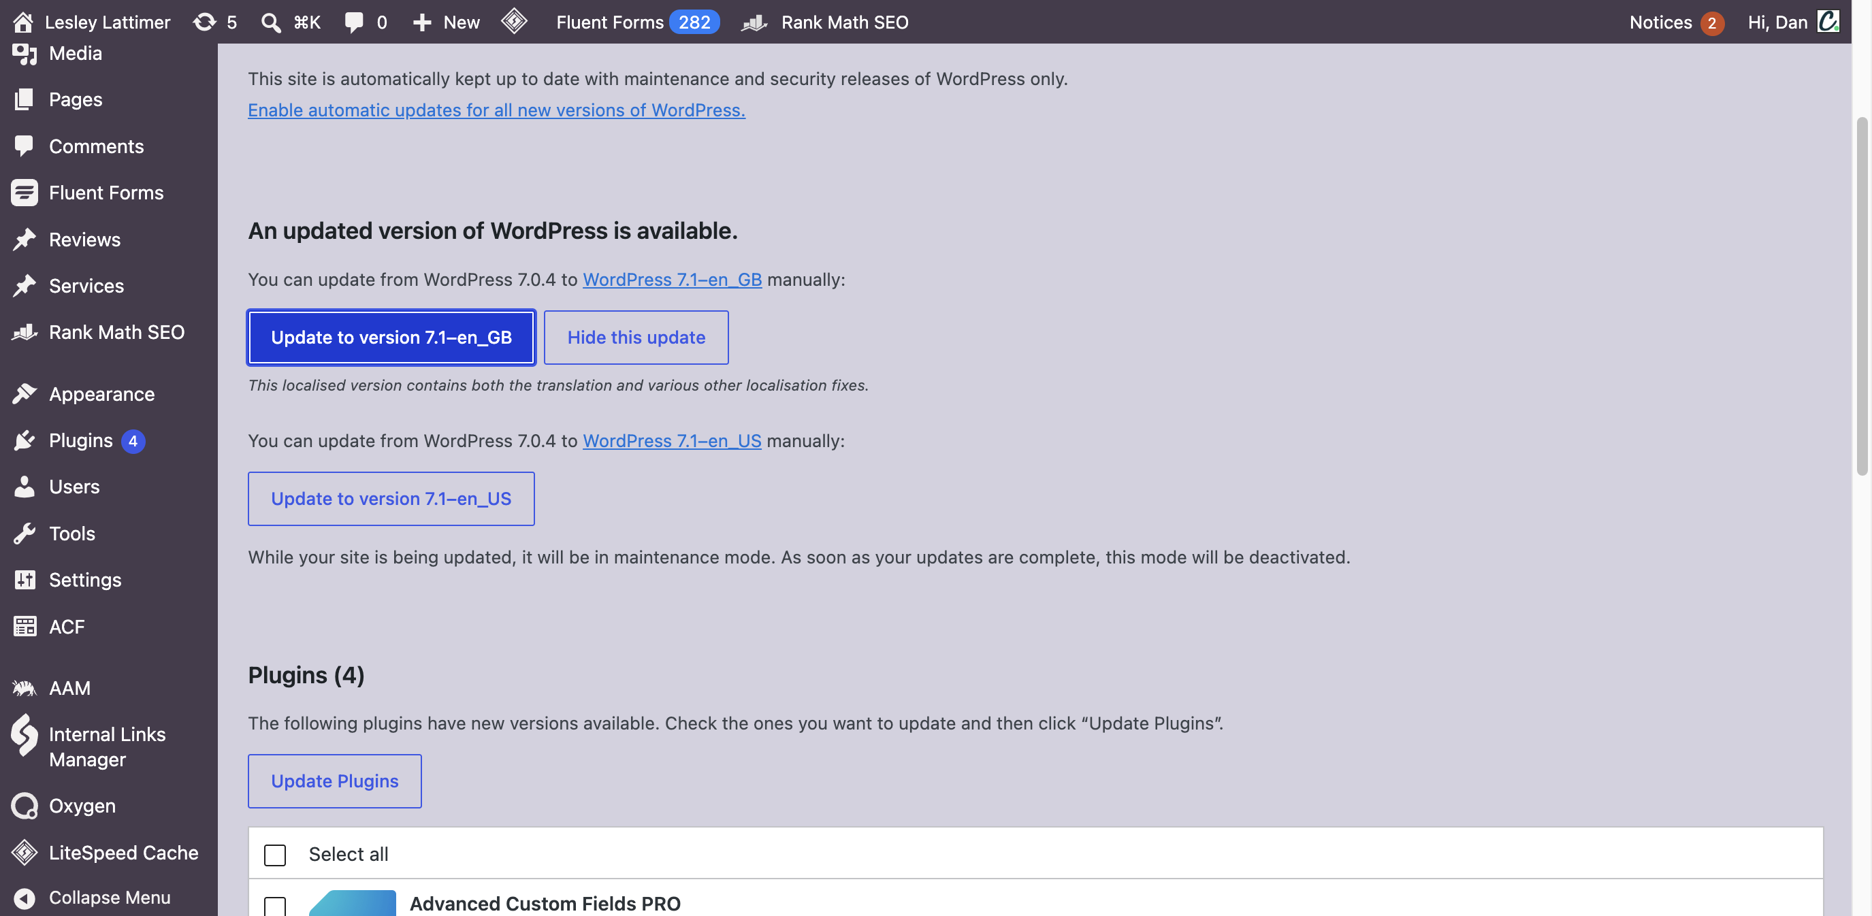Click the Fluent Forms icon in the sidebar
This screenshot has height=916, width=1872.
click(24, 193)
